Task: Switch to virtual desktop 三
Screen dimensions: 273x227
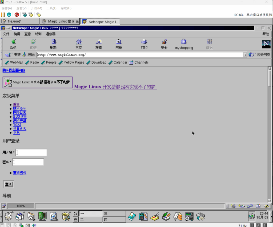Action: point(114,213)
